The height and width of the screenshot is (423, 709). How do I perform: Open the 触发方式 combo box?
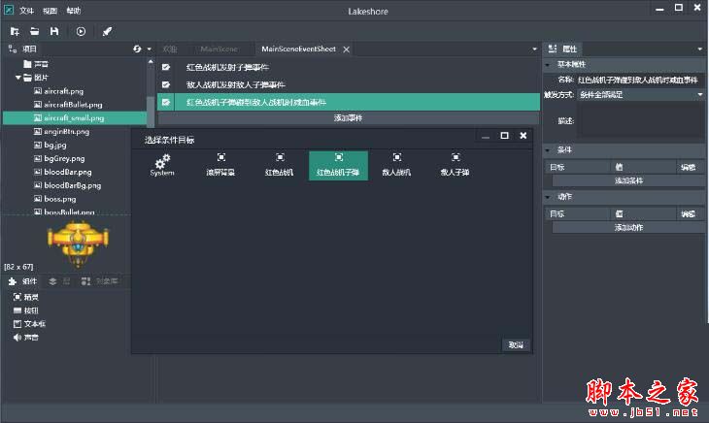point(641,94)
